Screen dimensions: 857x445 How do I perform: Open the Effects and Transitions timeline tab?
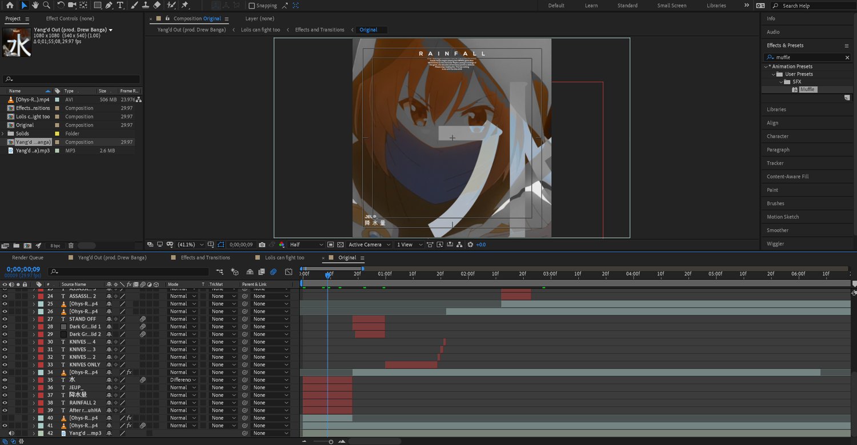click(205, 258)
